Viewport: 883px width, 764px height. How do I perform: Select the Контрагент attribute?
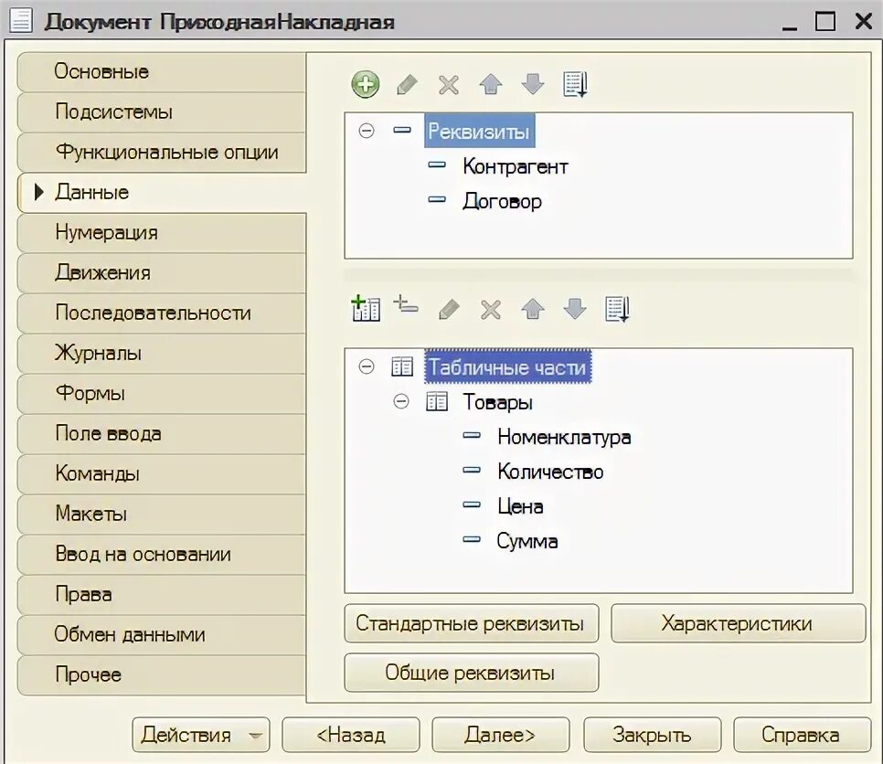pyautogui.click(x=516, y=166)
